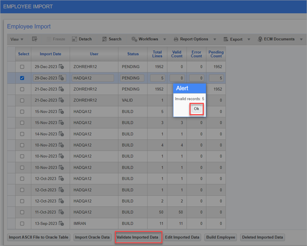Viewport: 307px width, 246px height.
Task: Open the View dropdown menu
Action: tap(17, 39)
